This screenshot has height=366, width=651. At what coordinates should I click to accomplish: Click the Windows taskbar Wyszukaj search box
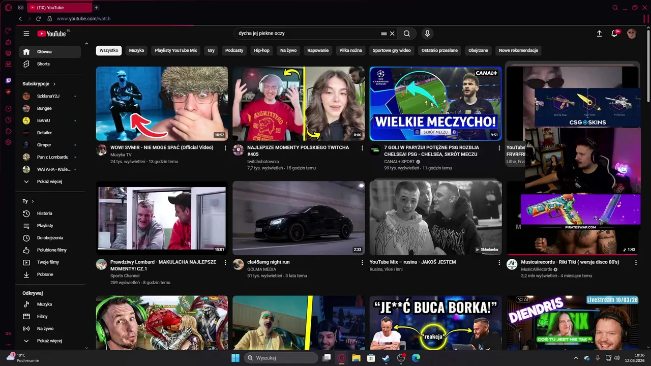281,358
